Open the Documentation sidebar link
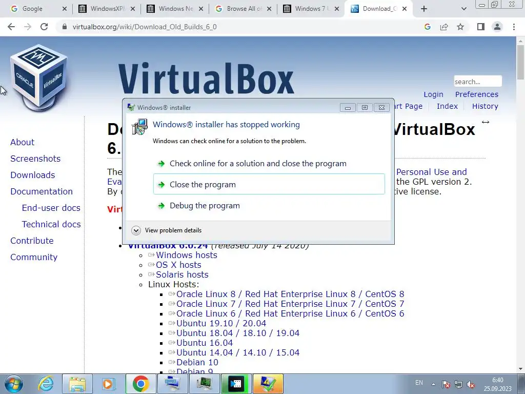The width and height of the screenshot is (525, 394). point(42,191)
